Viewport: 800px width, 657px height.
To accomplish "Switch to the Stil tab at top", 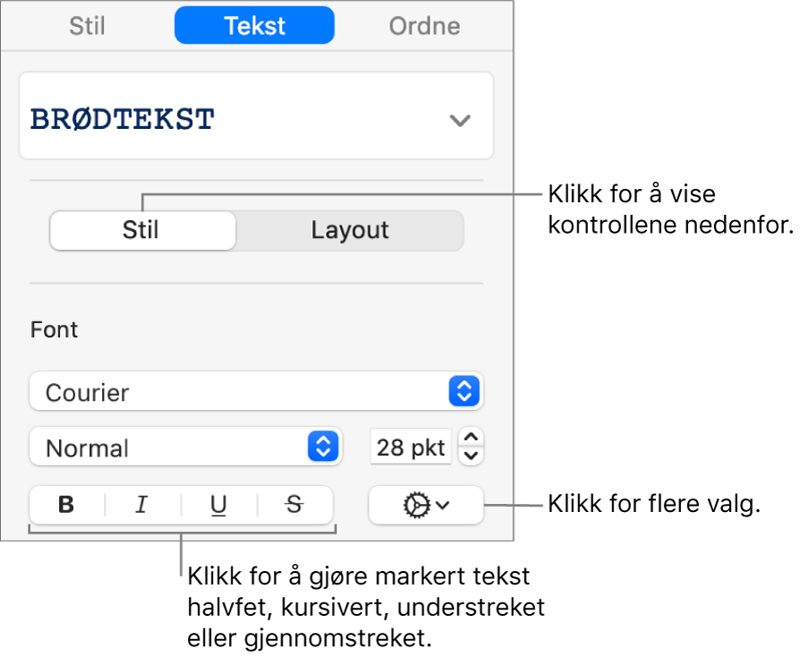I will coord(87,26).
